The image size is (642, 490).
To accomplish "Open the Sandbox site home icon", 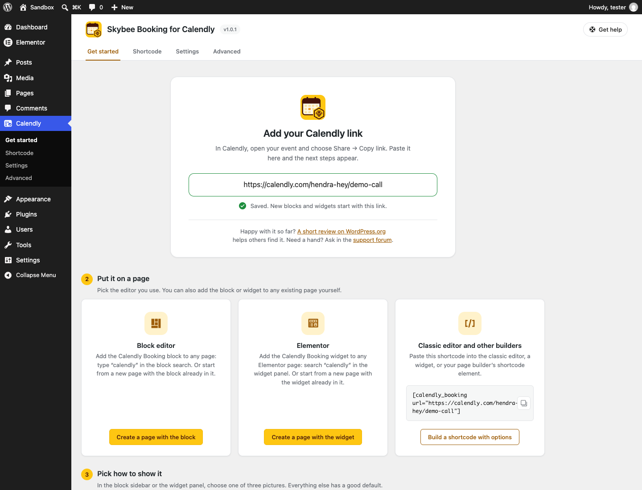I will coord(23,7).
